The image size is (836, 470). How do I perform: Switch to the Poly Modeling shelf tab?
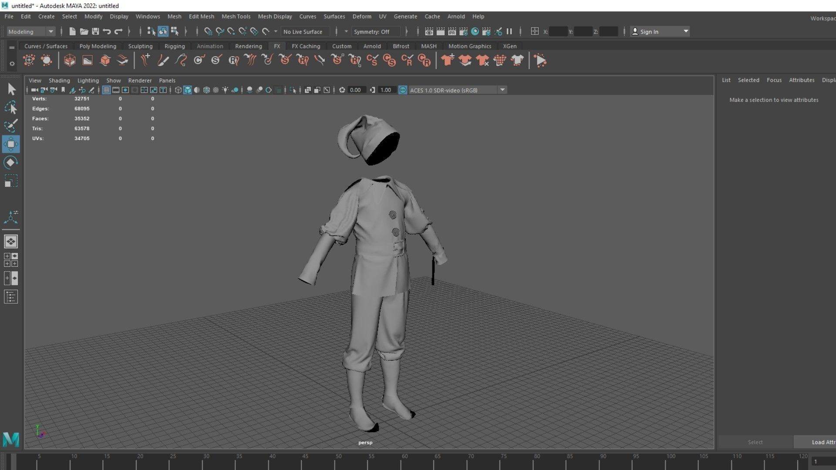point(98,46)
